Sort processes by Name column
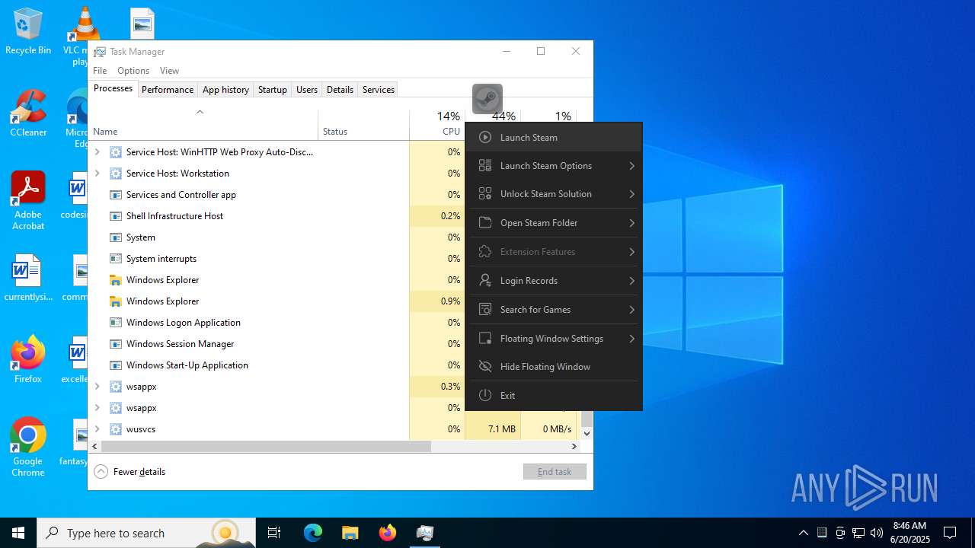Screen dimensions: 975x548 203,124
